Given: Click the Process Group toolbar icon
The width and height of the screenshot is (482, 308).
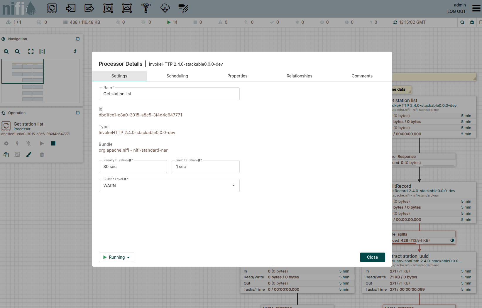Looking at the screenshot, I should click(108, 8).
